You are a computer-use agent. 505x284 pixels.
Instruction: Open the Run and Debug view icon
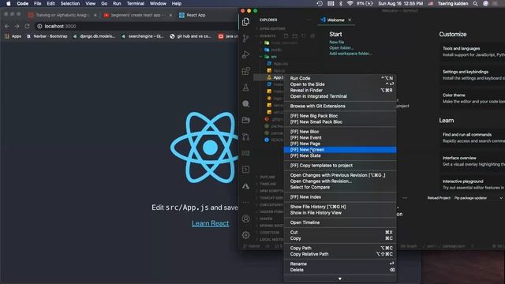pyautogui.click(x=245, y=54)
